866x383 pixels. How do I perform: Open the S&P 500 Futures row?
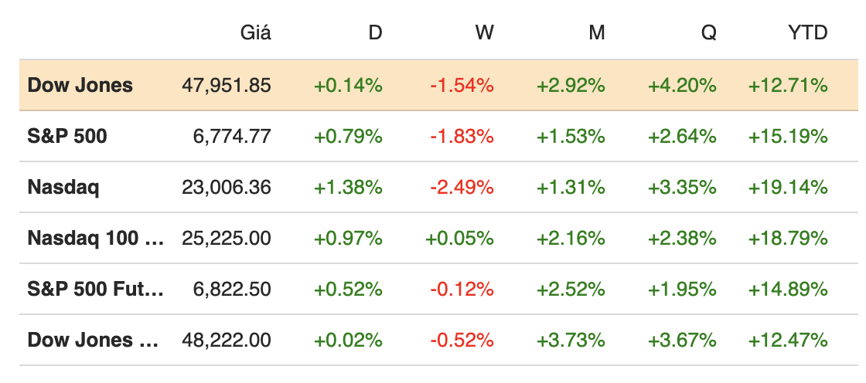[96, 290]
